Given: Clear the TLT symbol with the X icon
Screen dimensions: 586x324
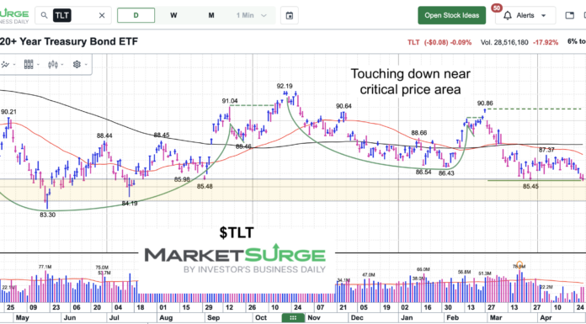Looking at the screenshot, I should [102, 15].
